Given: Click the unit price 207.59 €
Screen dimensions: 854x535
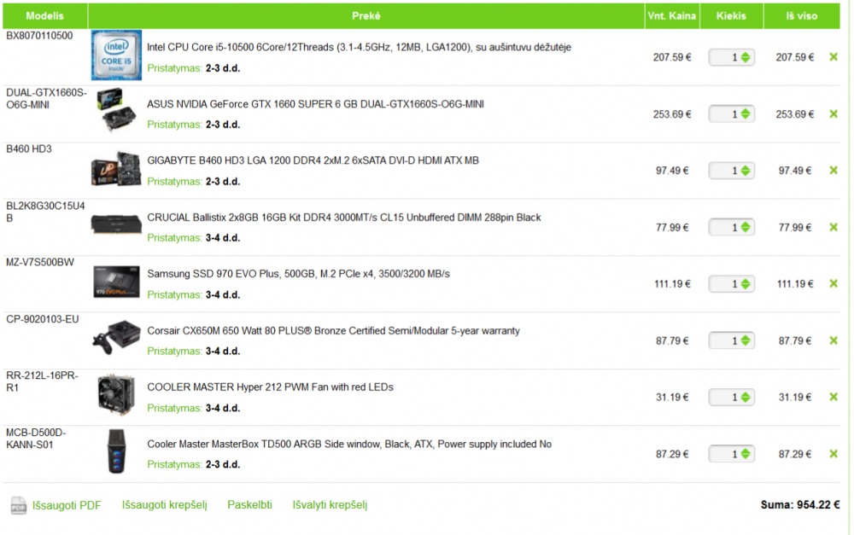Looking at the screenshot, I should coord(672,57).
